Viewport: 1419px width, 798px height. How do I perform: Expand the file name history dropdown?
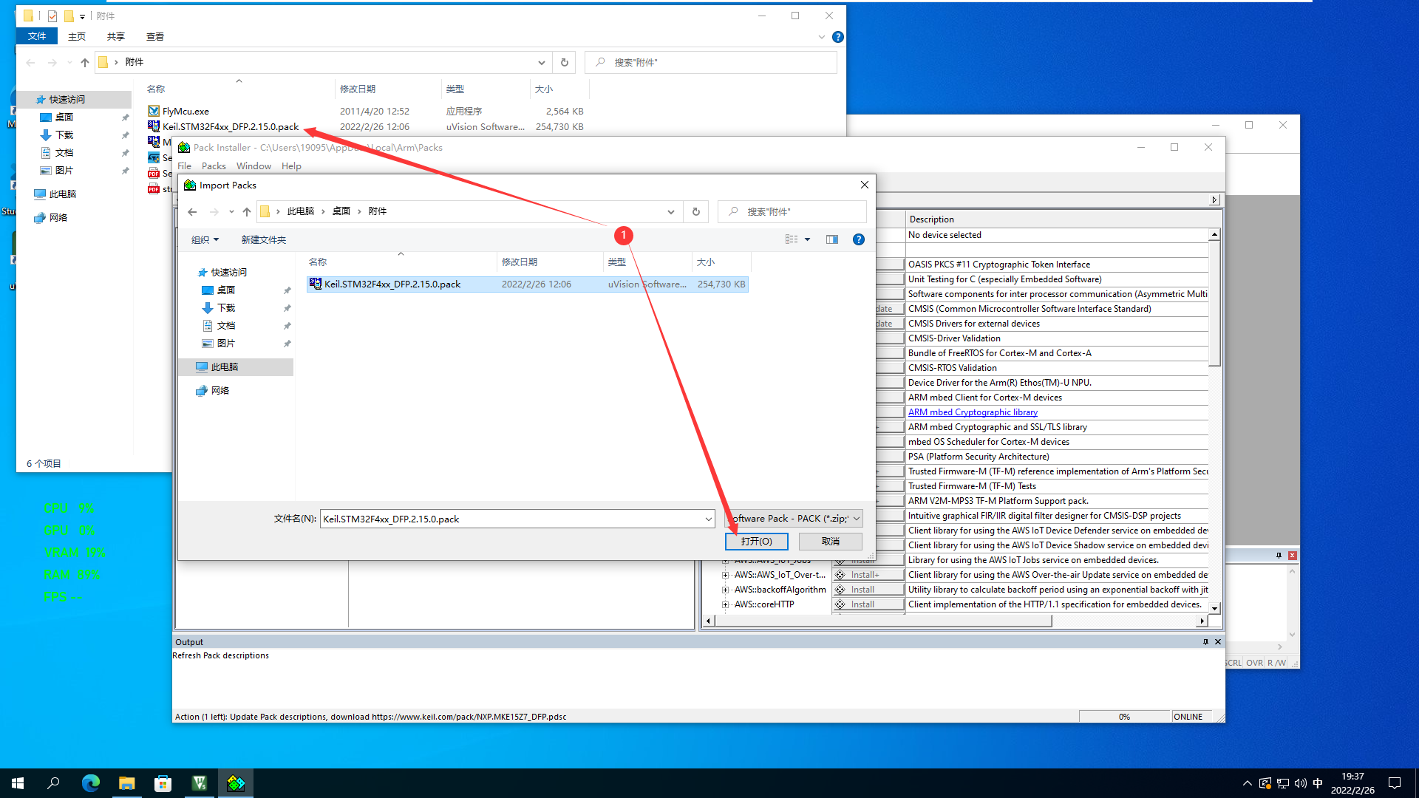click(x=708, y=519)
